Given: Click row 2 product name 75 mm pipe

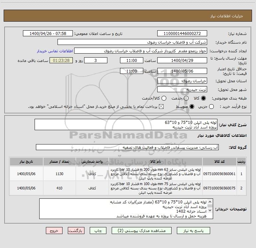Looking at the screenshot, I should [156, 188].
